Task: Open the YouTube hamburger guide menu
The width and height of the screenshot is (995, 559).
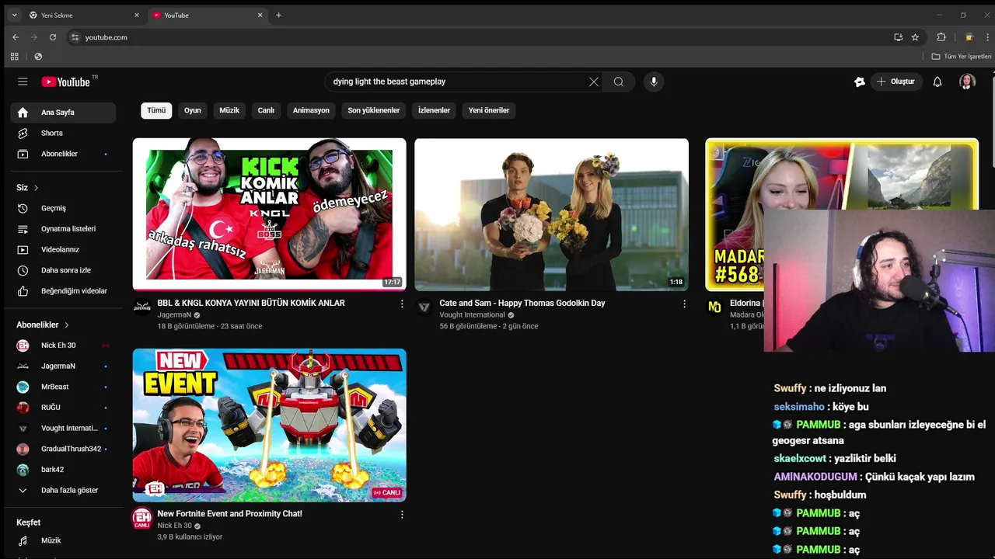Action: [23, 82]
